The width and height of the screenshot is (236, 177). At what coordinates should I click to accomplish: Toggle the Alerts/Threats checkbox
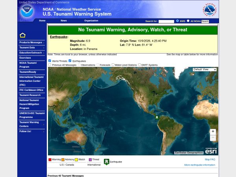[x=50, y=61]
